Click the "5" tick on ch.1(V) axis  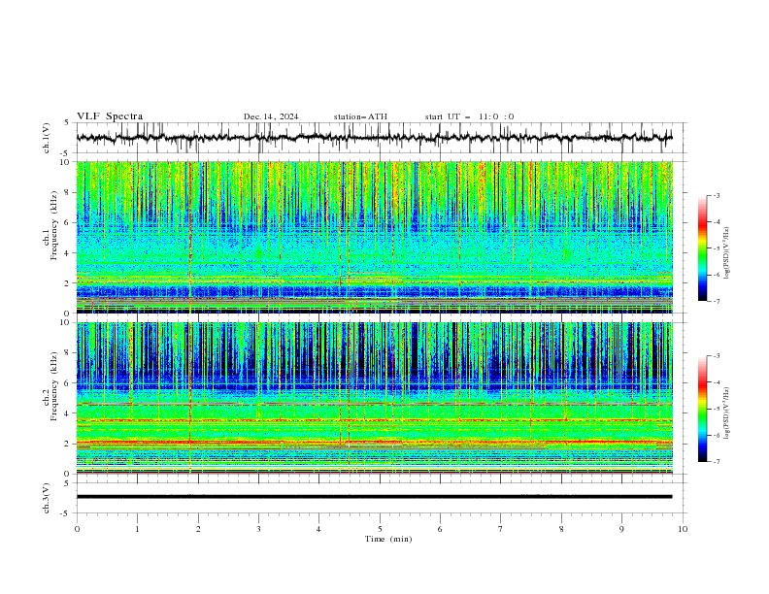pyautogui.click(x=67, y=123)
